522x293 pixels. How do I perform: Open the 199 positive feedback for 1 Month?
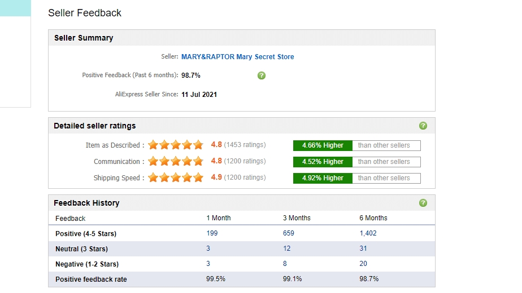tap(212, 233)
